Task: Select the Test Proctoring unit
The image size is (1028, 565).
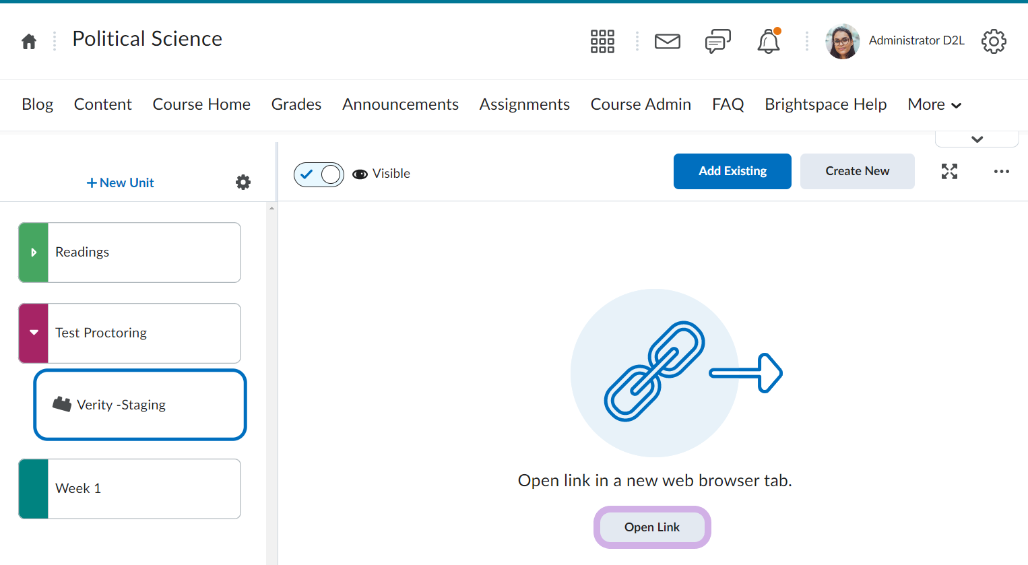Action: (x=129, y=333)
